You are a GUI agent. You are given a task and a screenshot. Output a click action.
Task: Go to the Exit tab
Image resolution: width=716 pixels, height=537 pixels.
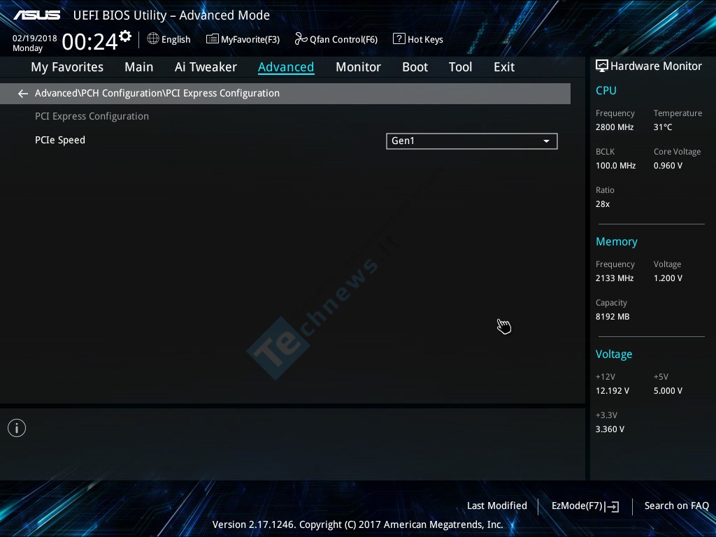[504, 67]
